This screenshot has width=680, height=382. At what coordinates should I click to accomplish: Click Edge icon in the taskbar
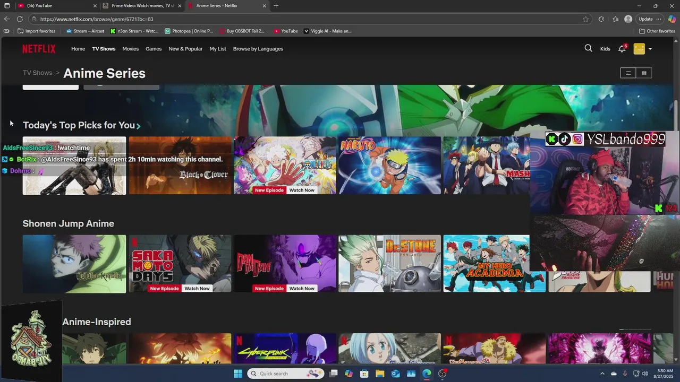point(427,374)
